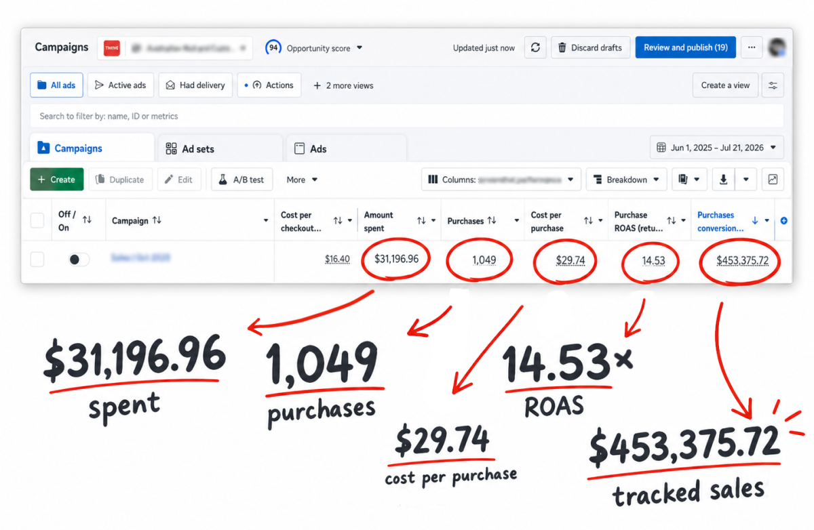Sort by the Off / On column arrows
Image resolution: width=814 pixels, height=530 pixels.
[87, 220]
